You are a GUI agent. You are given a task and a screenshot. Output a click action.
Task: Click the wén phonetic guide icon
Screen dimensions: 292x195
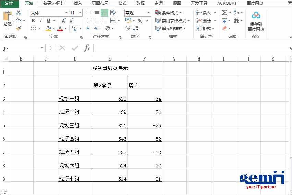(75, 28)
